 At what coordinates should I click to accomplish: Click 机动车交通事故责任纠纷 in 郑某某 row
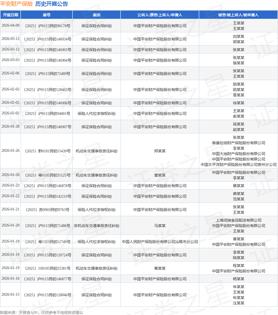coord(97,151)
